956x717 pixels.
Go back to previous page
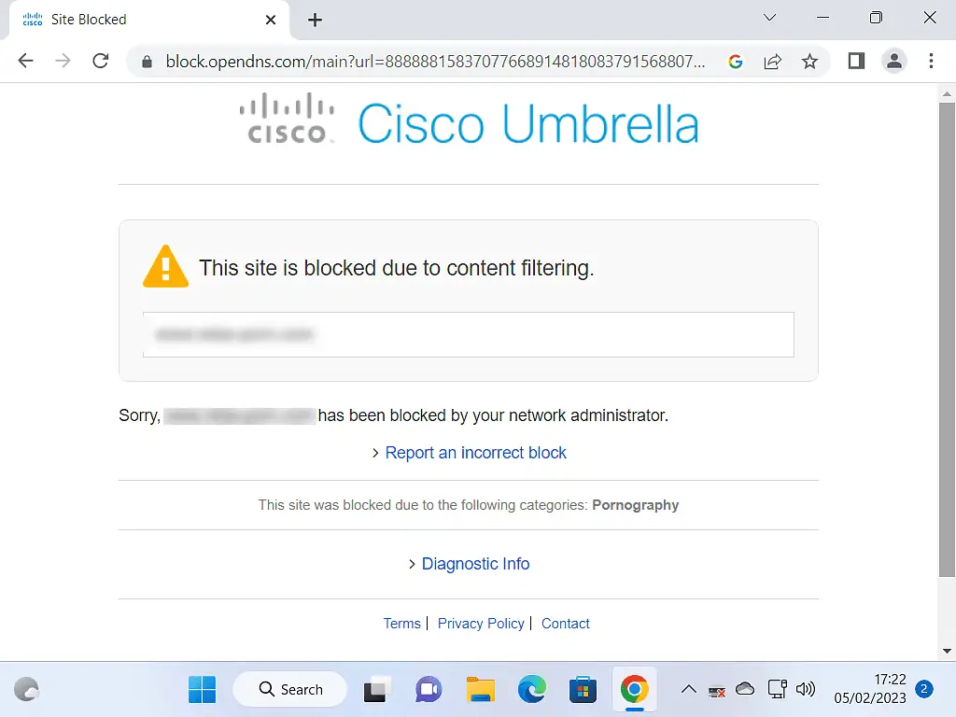click(26, 62)
